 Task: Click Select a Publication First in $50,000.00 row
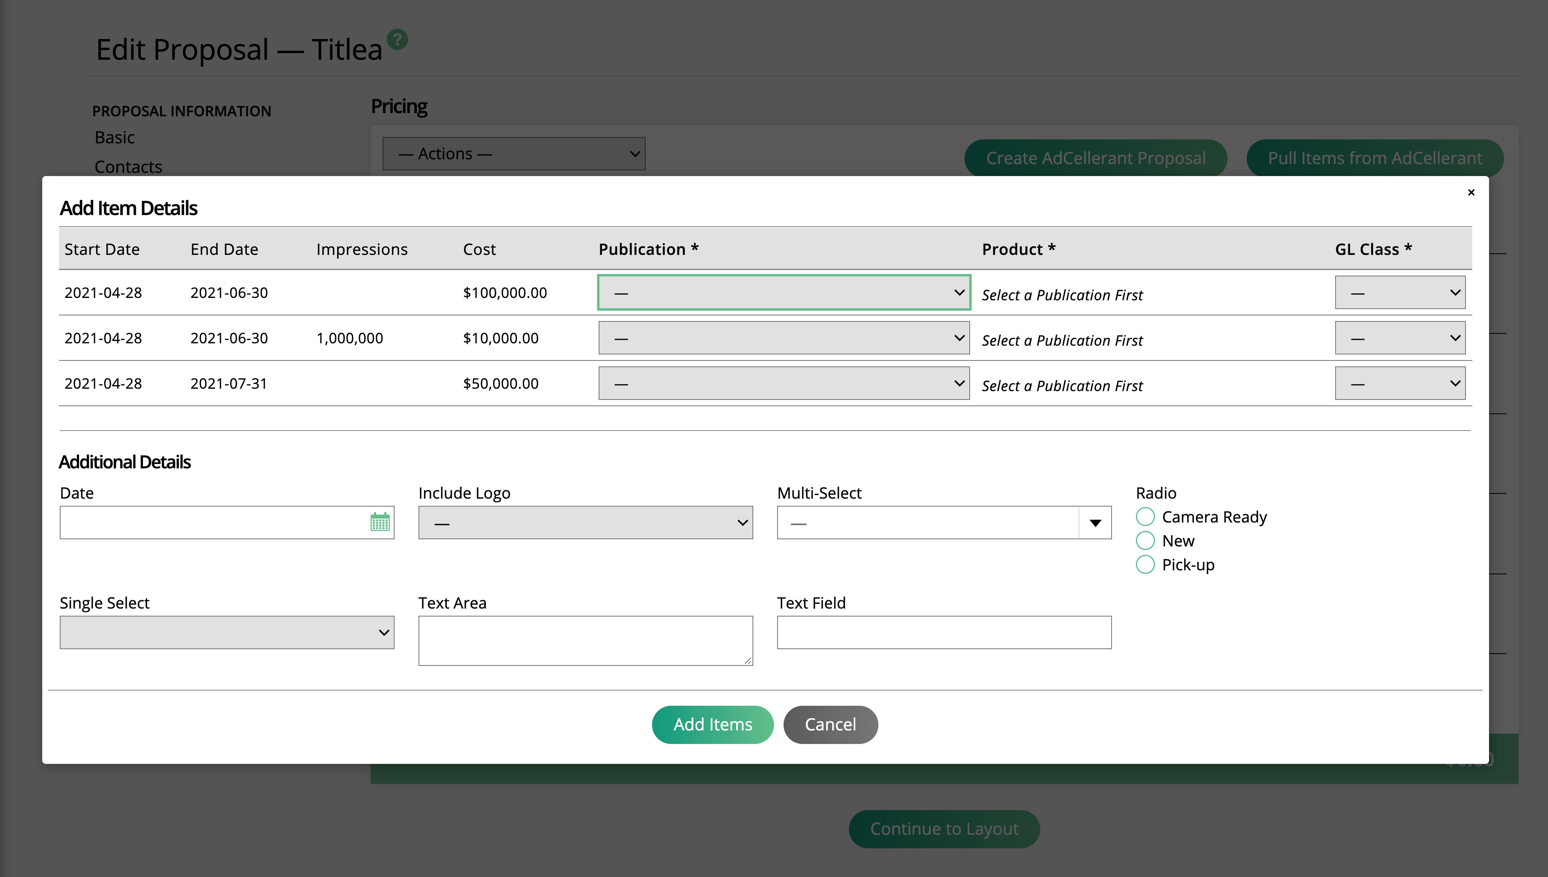[x=1062, y=386]
